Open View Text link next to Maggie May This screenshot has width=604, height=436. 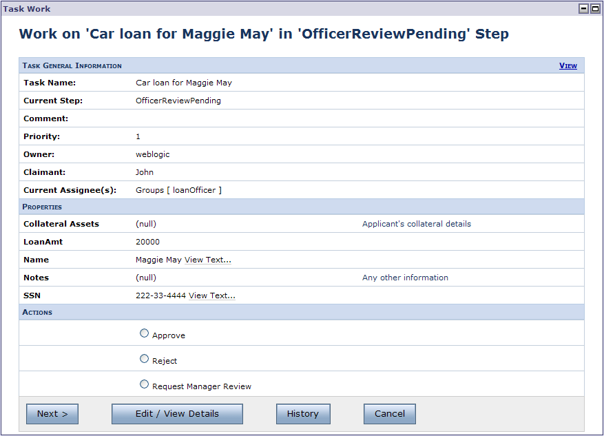point(208,260)
